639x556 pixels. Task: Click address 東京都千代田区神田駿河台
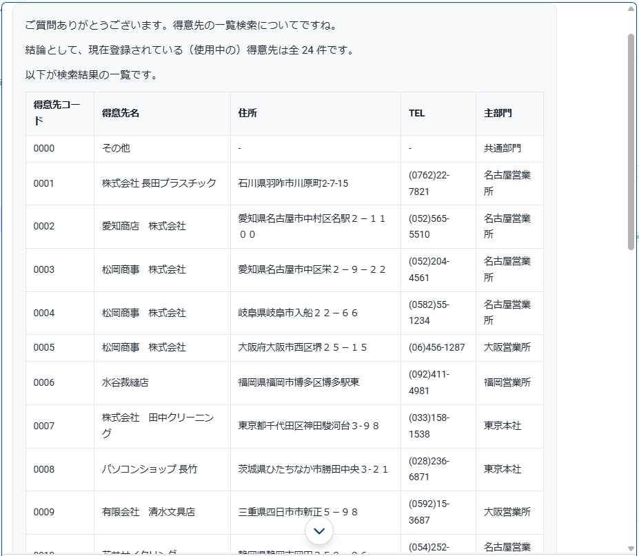point(316,426)
